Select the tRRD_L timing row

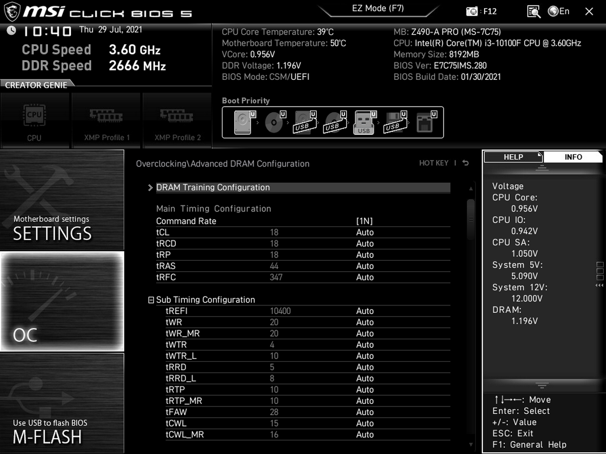[308, 379]
